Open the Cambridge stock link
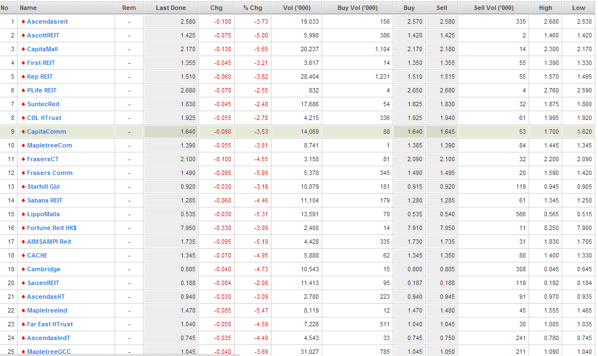 (x=44, y=269)
